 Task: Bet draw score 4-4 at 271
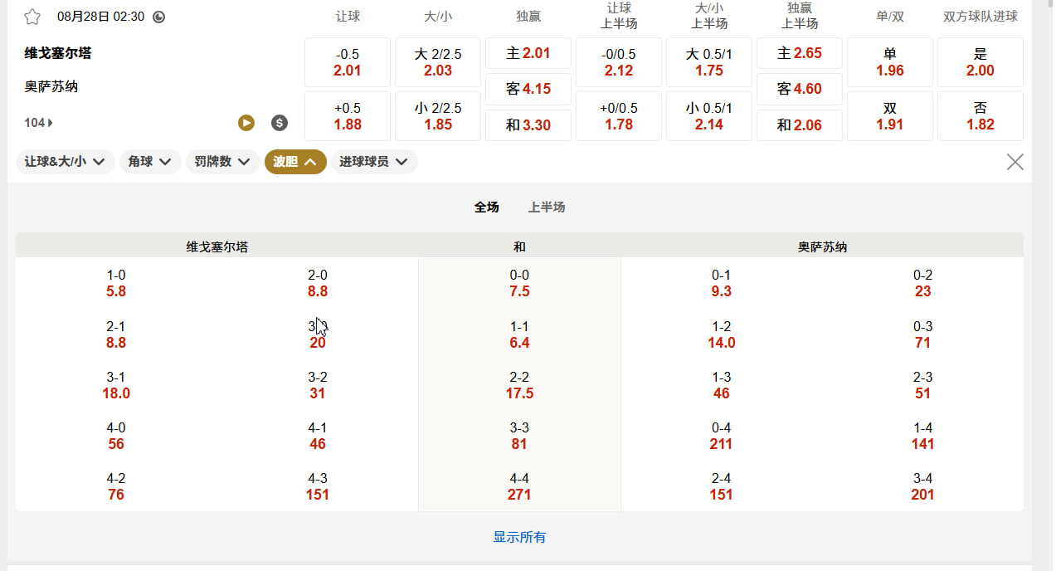(x=519, y=486)
